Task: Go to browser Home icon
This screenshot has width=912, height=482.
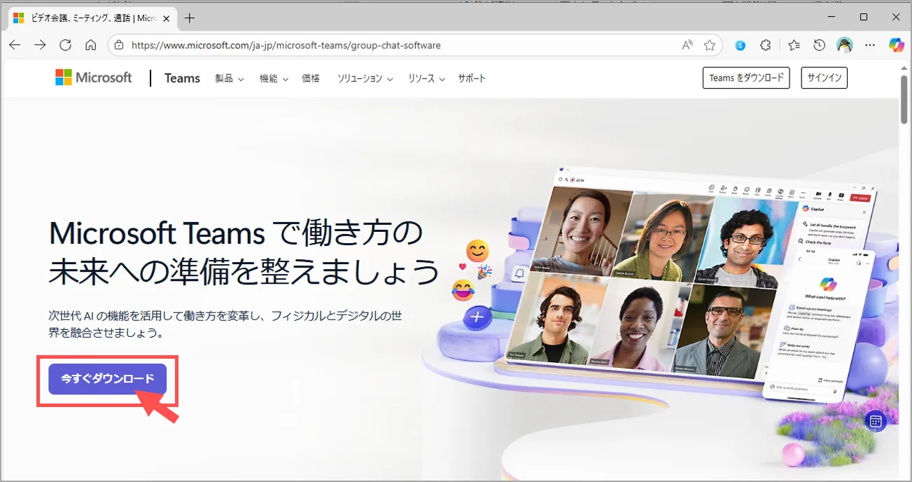Action: coord(90,45)
